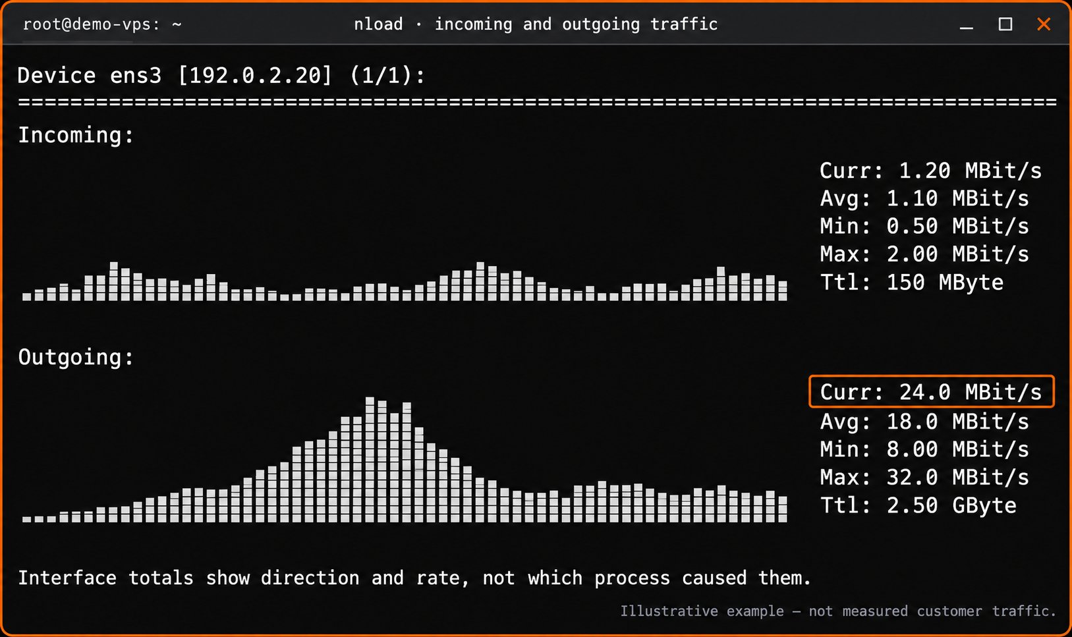The width and height of the screenshot is (1072, 637).
Task: Select incoming 'Max: 2.00 MBit/s' value
Action: click(x=924, y=254)
